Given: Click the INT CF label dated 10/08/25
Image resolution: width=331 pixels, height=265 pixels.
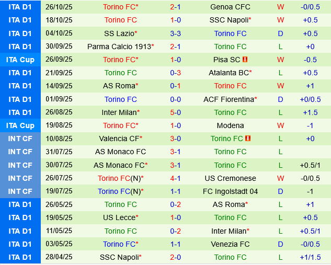Looking at the screenshot, I should click(20, 139).
